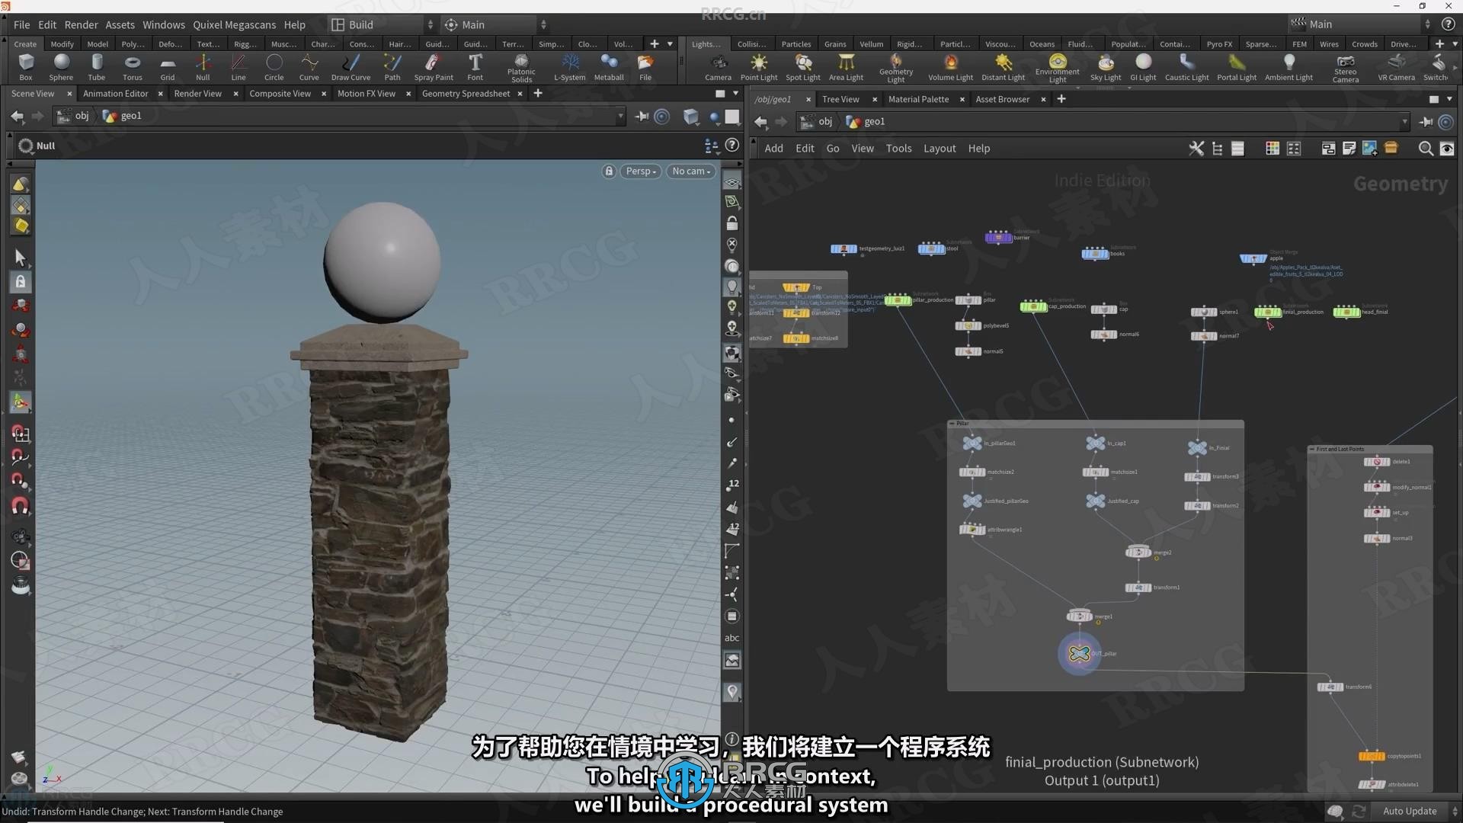Toggle pin on Scene View pane path

click(x=642, y=116)
